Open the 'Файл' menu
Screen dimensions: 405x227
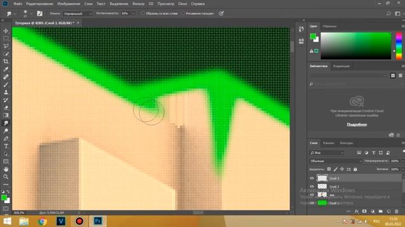[x=18, y=4]
